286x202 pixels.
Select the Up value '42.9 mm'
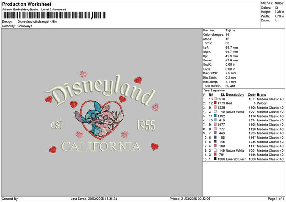tap(232, 56)
